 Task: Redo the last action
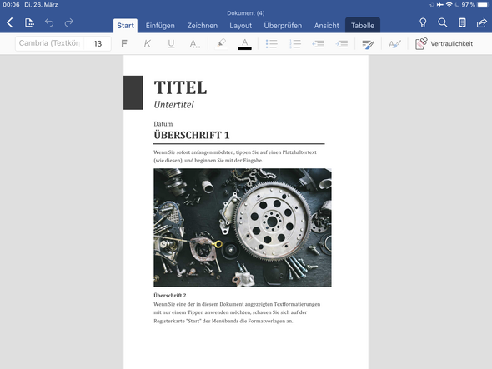pyautogui.click(x=69, y=22)
